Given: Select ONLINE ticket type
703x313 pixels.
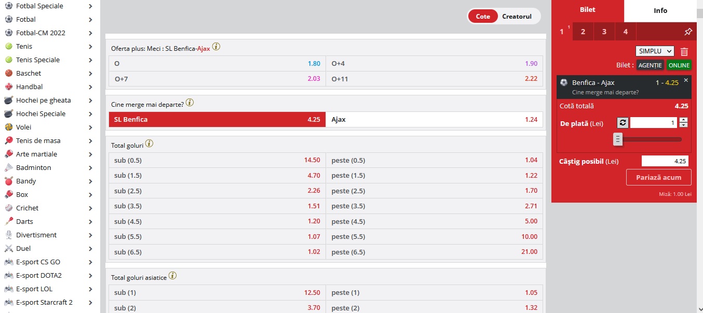Looking at the screenshot, I should [x=679, y=65].
